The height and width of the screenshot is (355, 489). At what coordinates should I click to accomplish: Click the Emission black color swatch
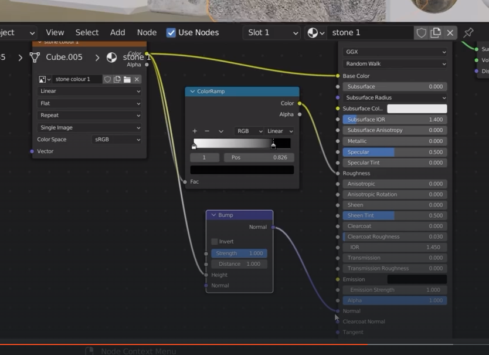417,279
